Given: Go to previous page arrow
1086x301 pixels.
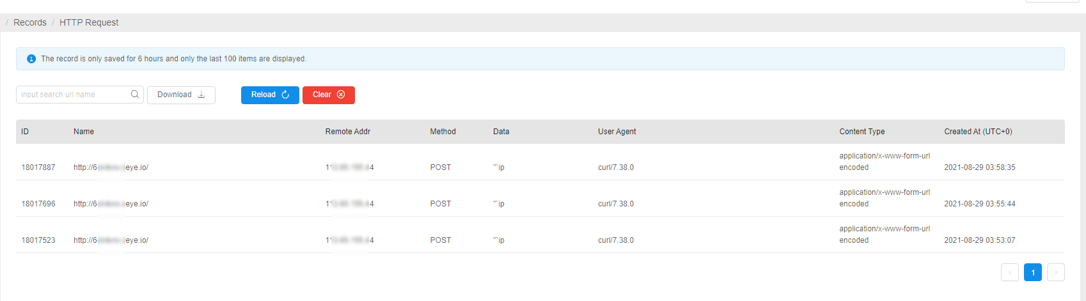Looking at the screenshot, I should click(x=1009, y=272).
